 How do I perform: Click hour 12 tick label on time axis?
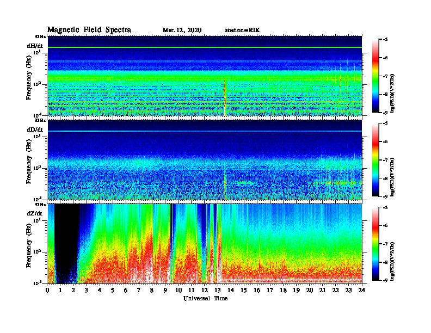[x=205, y=291]
